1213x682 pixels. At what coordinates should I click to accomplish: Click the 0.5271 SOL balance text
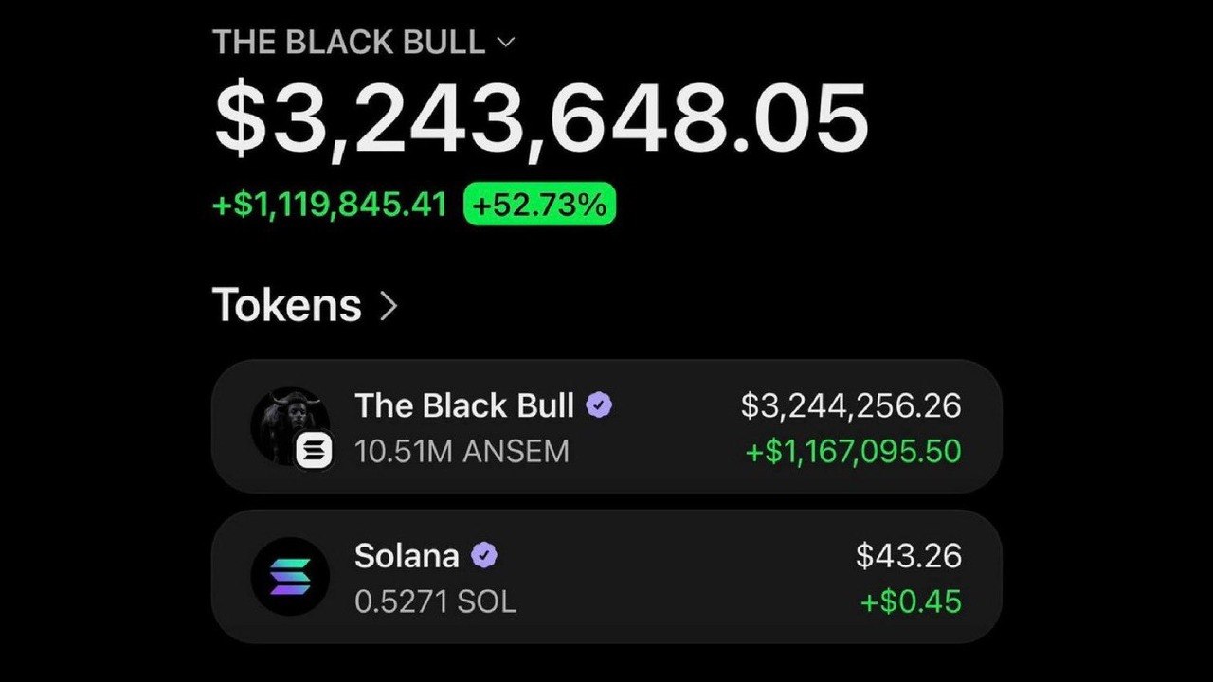pos(435,602)
